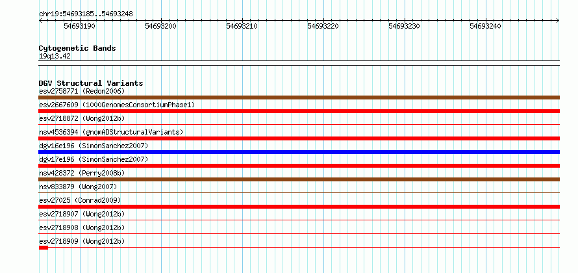Open variant nsv4536394 (gnomADStructuralVariants) label
578x273 pixels.
(111, 132)
